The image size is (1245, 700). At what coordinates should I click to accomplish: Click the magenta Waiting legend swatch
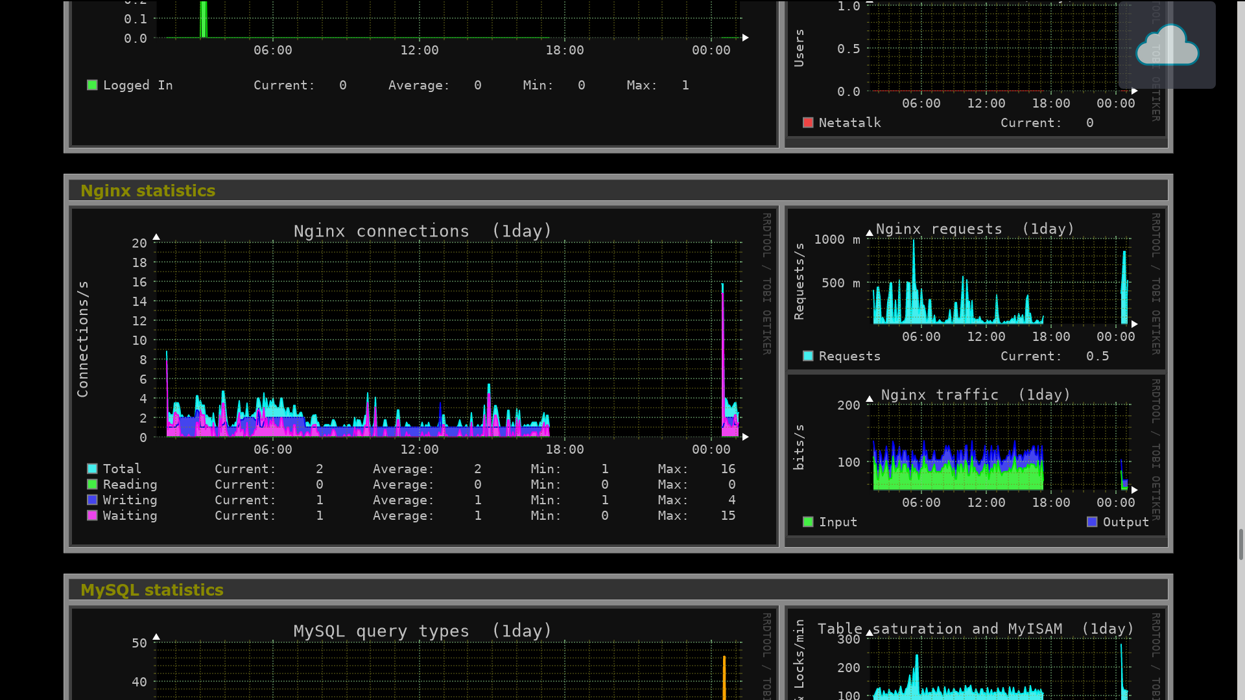click(x=92, y=515)
